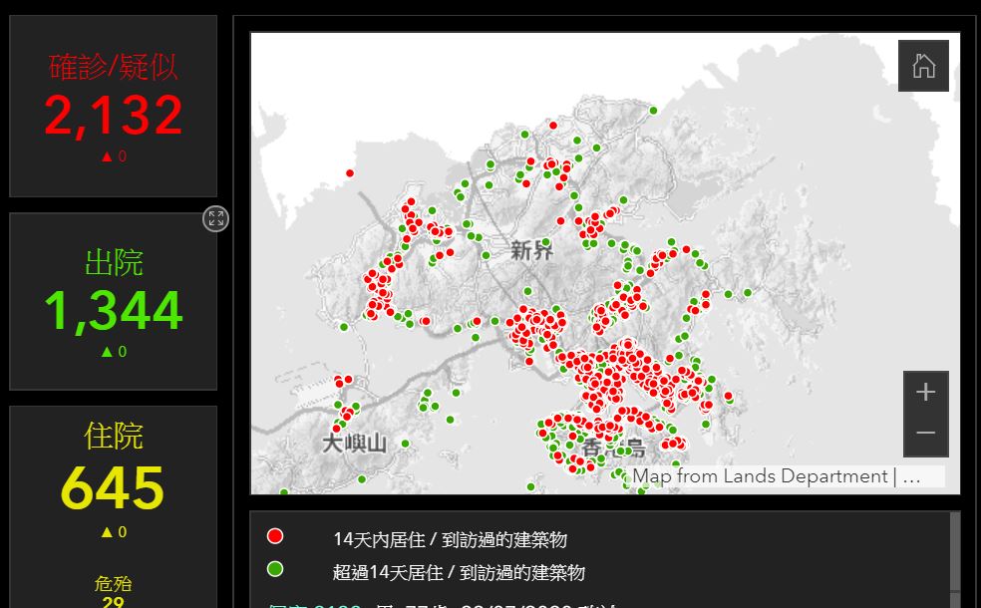Open the Map from Lands Department attribution

tap(777, 476)
